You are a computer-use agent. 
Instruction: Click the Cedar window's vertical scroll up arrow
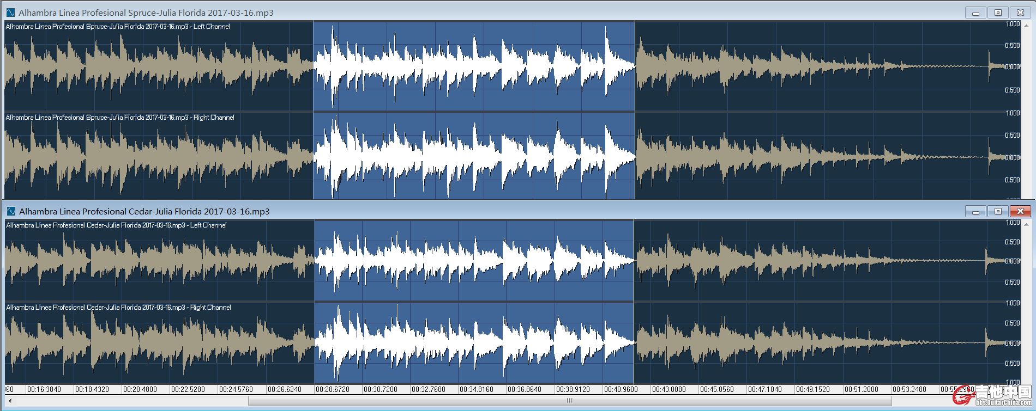(1027, 224)
